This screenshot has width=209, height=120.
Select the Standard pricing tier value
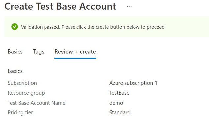click(120, 112)
